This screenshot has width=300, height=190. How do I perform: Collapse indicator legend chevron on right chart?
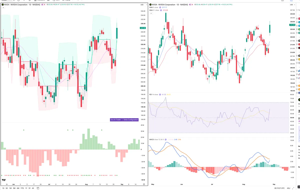pos(151,13)
